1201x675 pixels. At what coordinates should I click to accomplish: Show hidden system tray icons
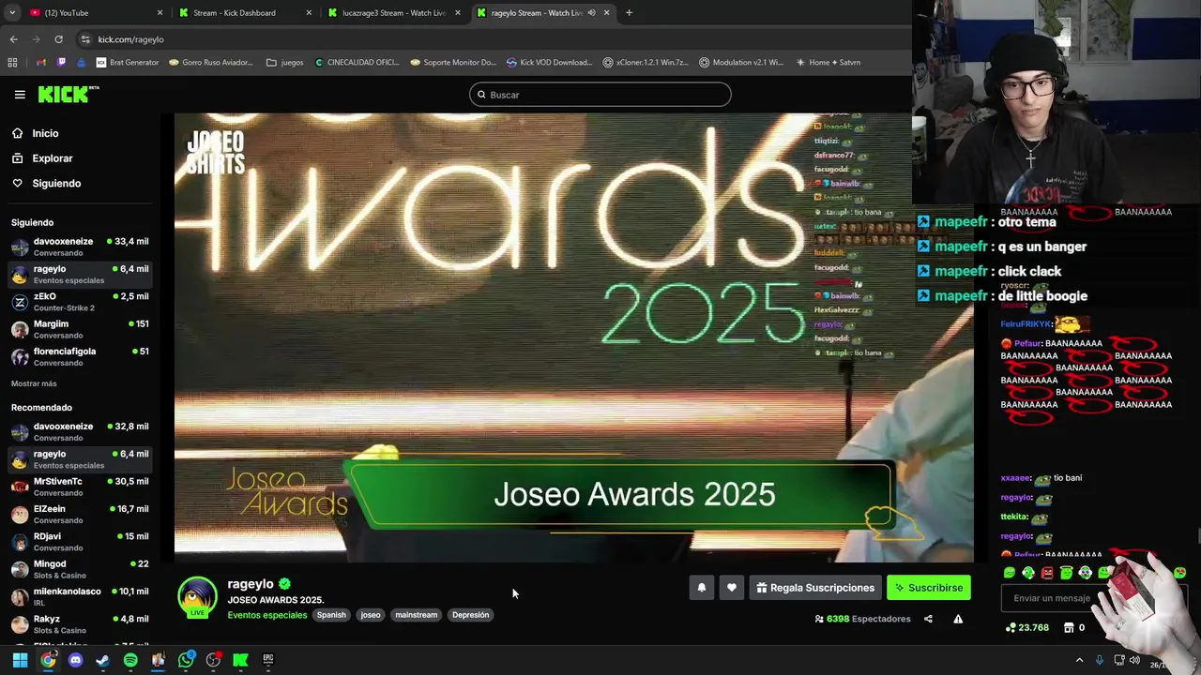[1079, 660]
